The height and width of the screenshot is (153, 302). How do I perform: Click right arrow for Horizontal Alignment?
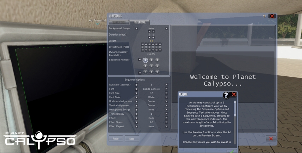[166, 101]
